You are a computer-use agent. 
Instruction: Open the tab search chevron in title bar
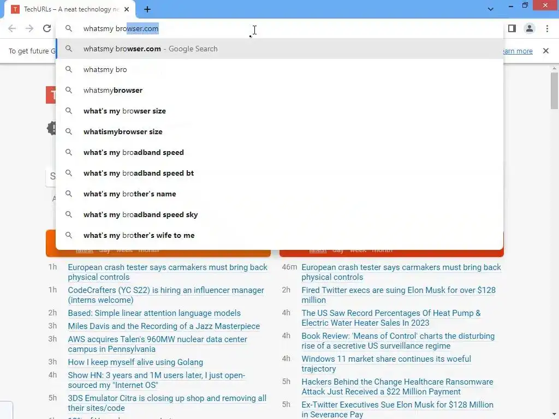[491, 9]
